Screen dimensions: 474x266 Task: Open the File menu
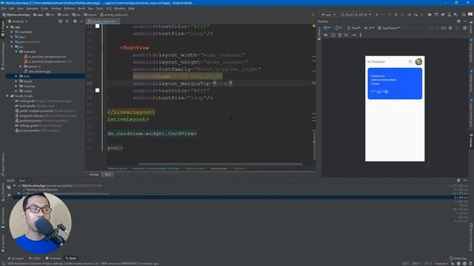(4, 8)
